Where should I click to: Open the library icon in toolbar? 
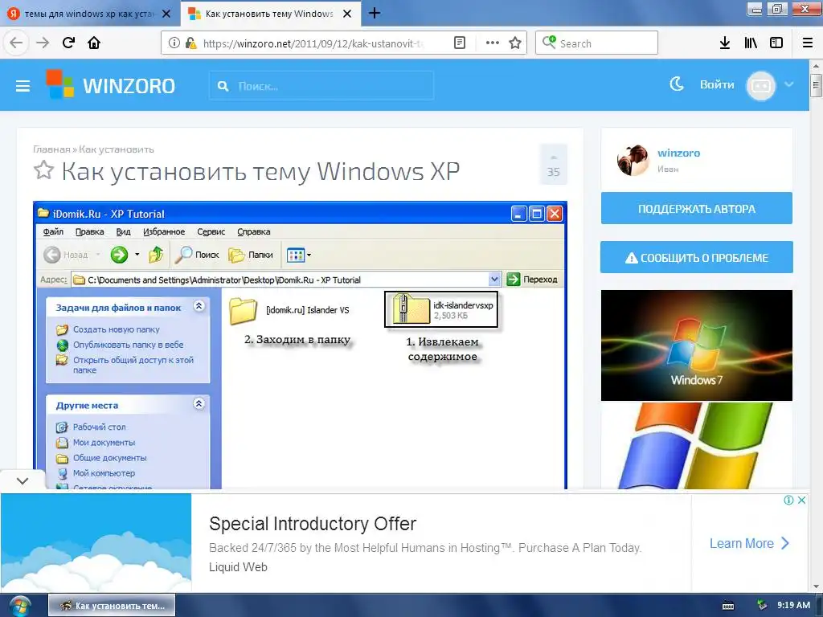coord(751,43)
